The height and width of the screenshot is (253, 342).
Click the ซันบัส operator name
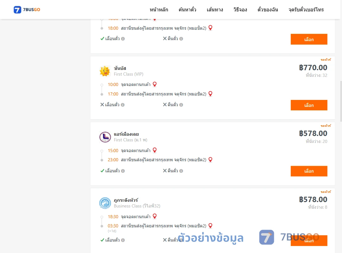120,68
